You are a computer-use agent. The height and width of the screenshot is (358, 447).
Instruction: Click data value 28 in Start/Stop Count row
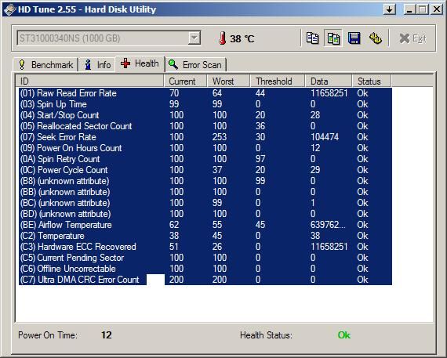coord(315,115)
